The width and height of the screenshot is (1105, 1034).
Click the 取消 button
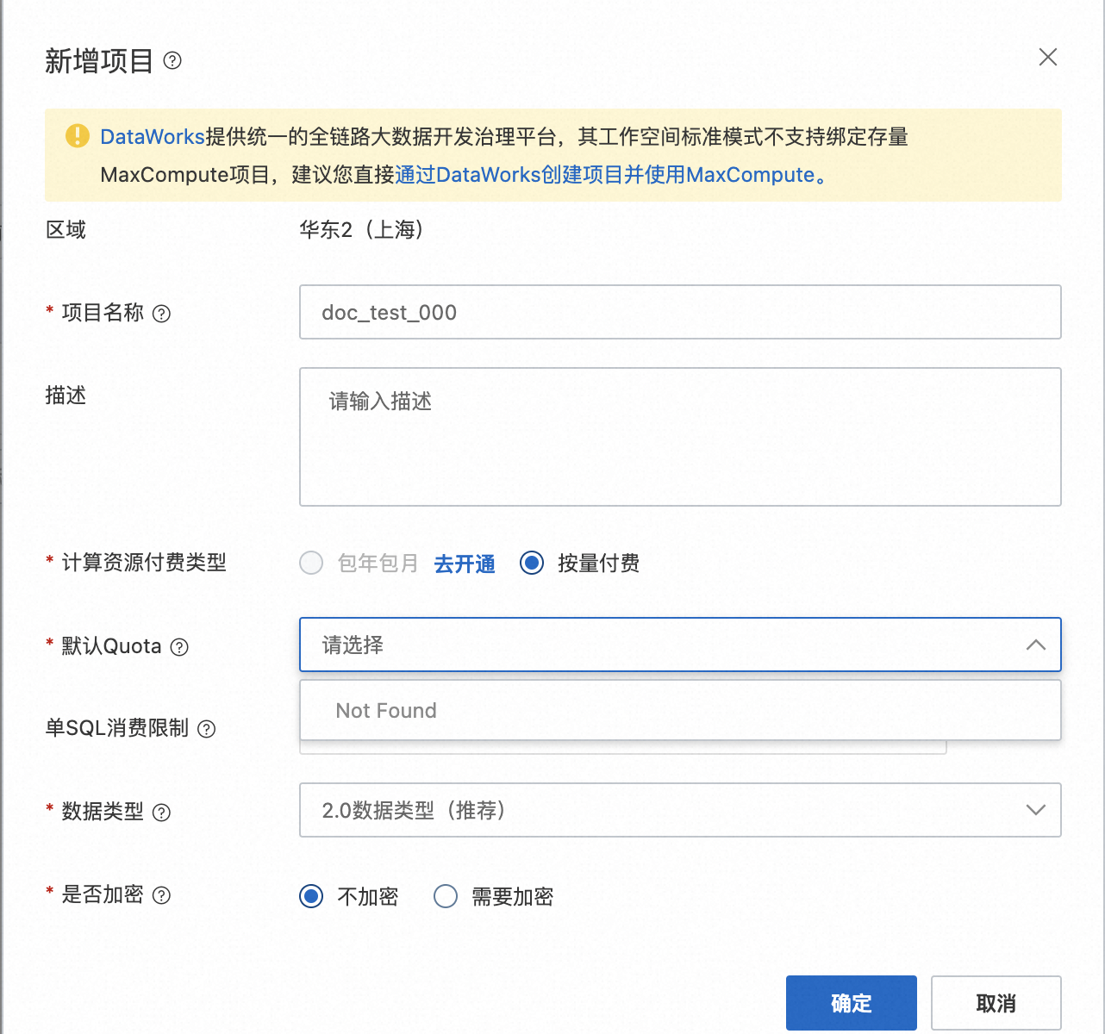[x=996, y=1003]
